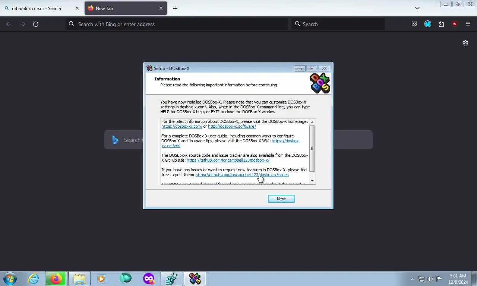Open Windows Media Player from the taskbar
Screen dimensions: 477x286
click(102, 279)
